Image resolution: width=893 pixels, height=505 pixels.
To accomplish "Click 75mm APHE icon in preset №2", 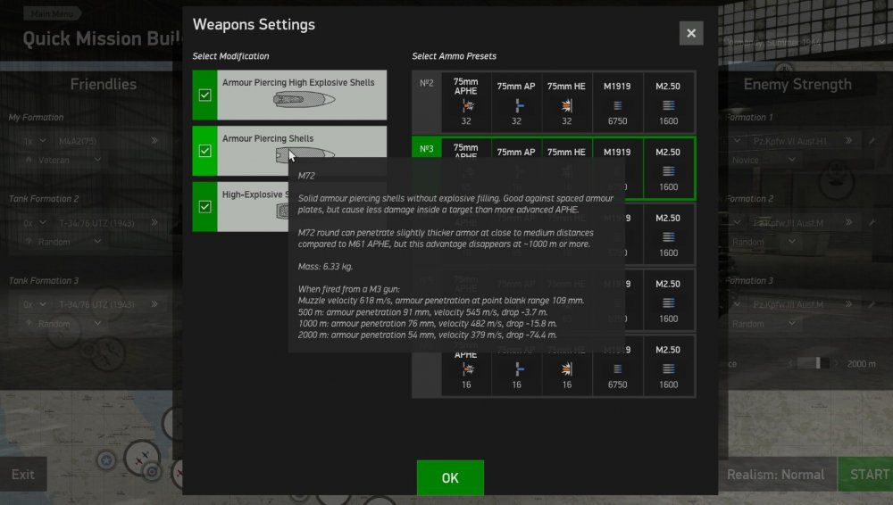I will click(468, 105).
